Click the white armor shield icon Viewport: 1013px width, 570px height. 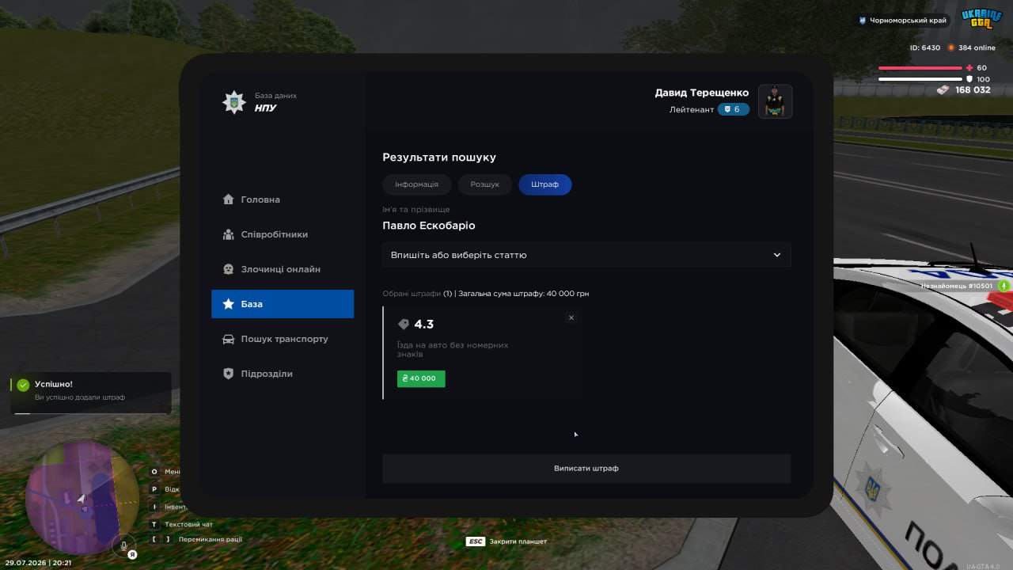[x=969, y=79]
